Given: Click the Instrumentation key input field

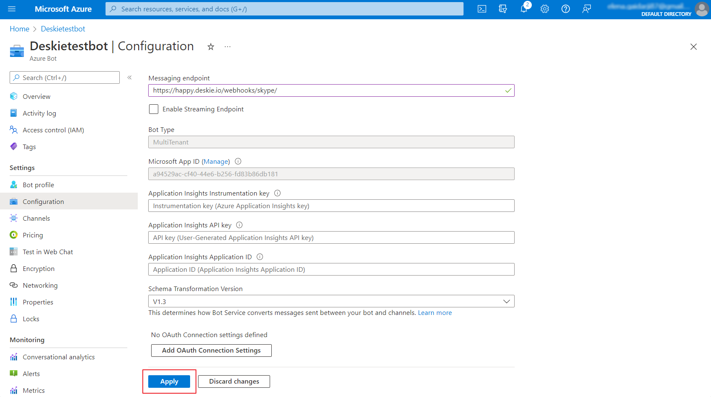Looking at the screenshot, I should click(x=331, y=206).
